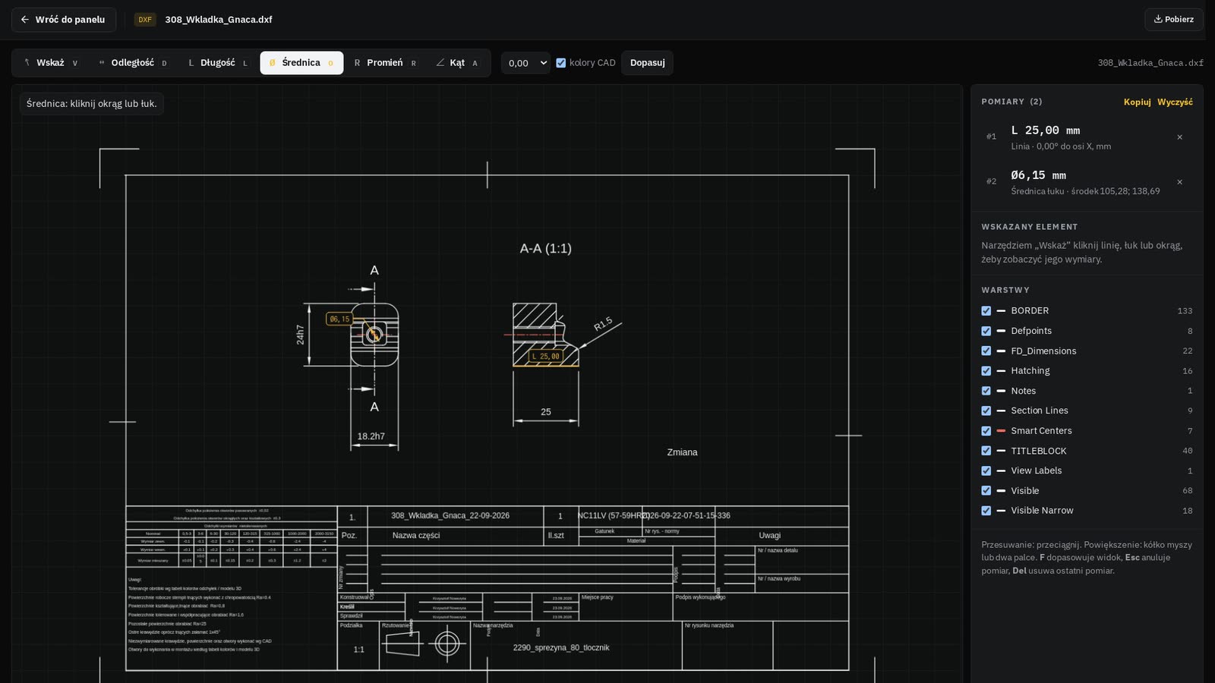This screenshot has width=1215, height=683.
Task: Hide the Hatching layer
Action: pos(986,371)
